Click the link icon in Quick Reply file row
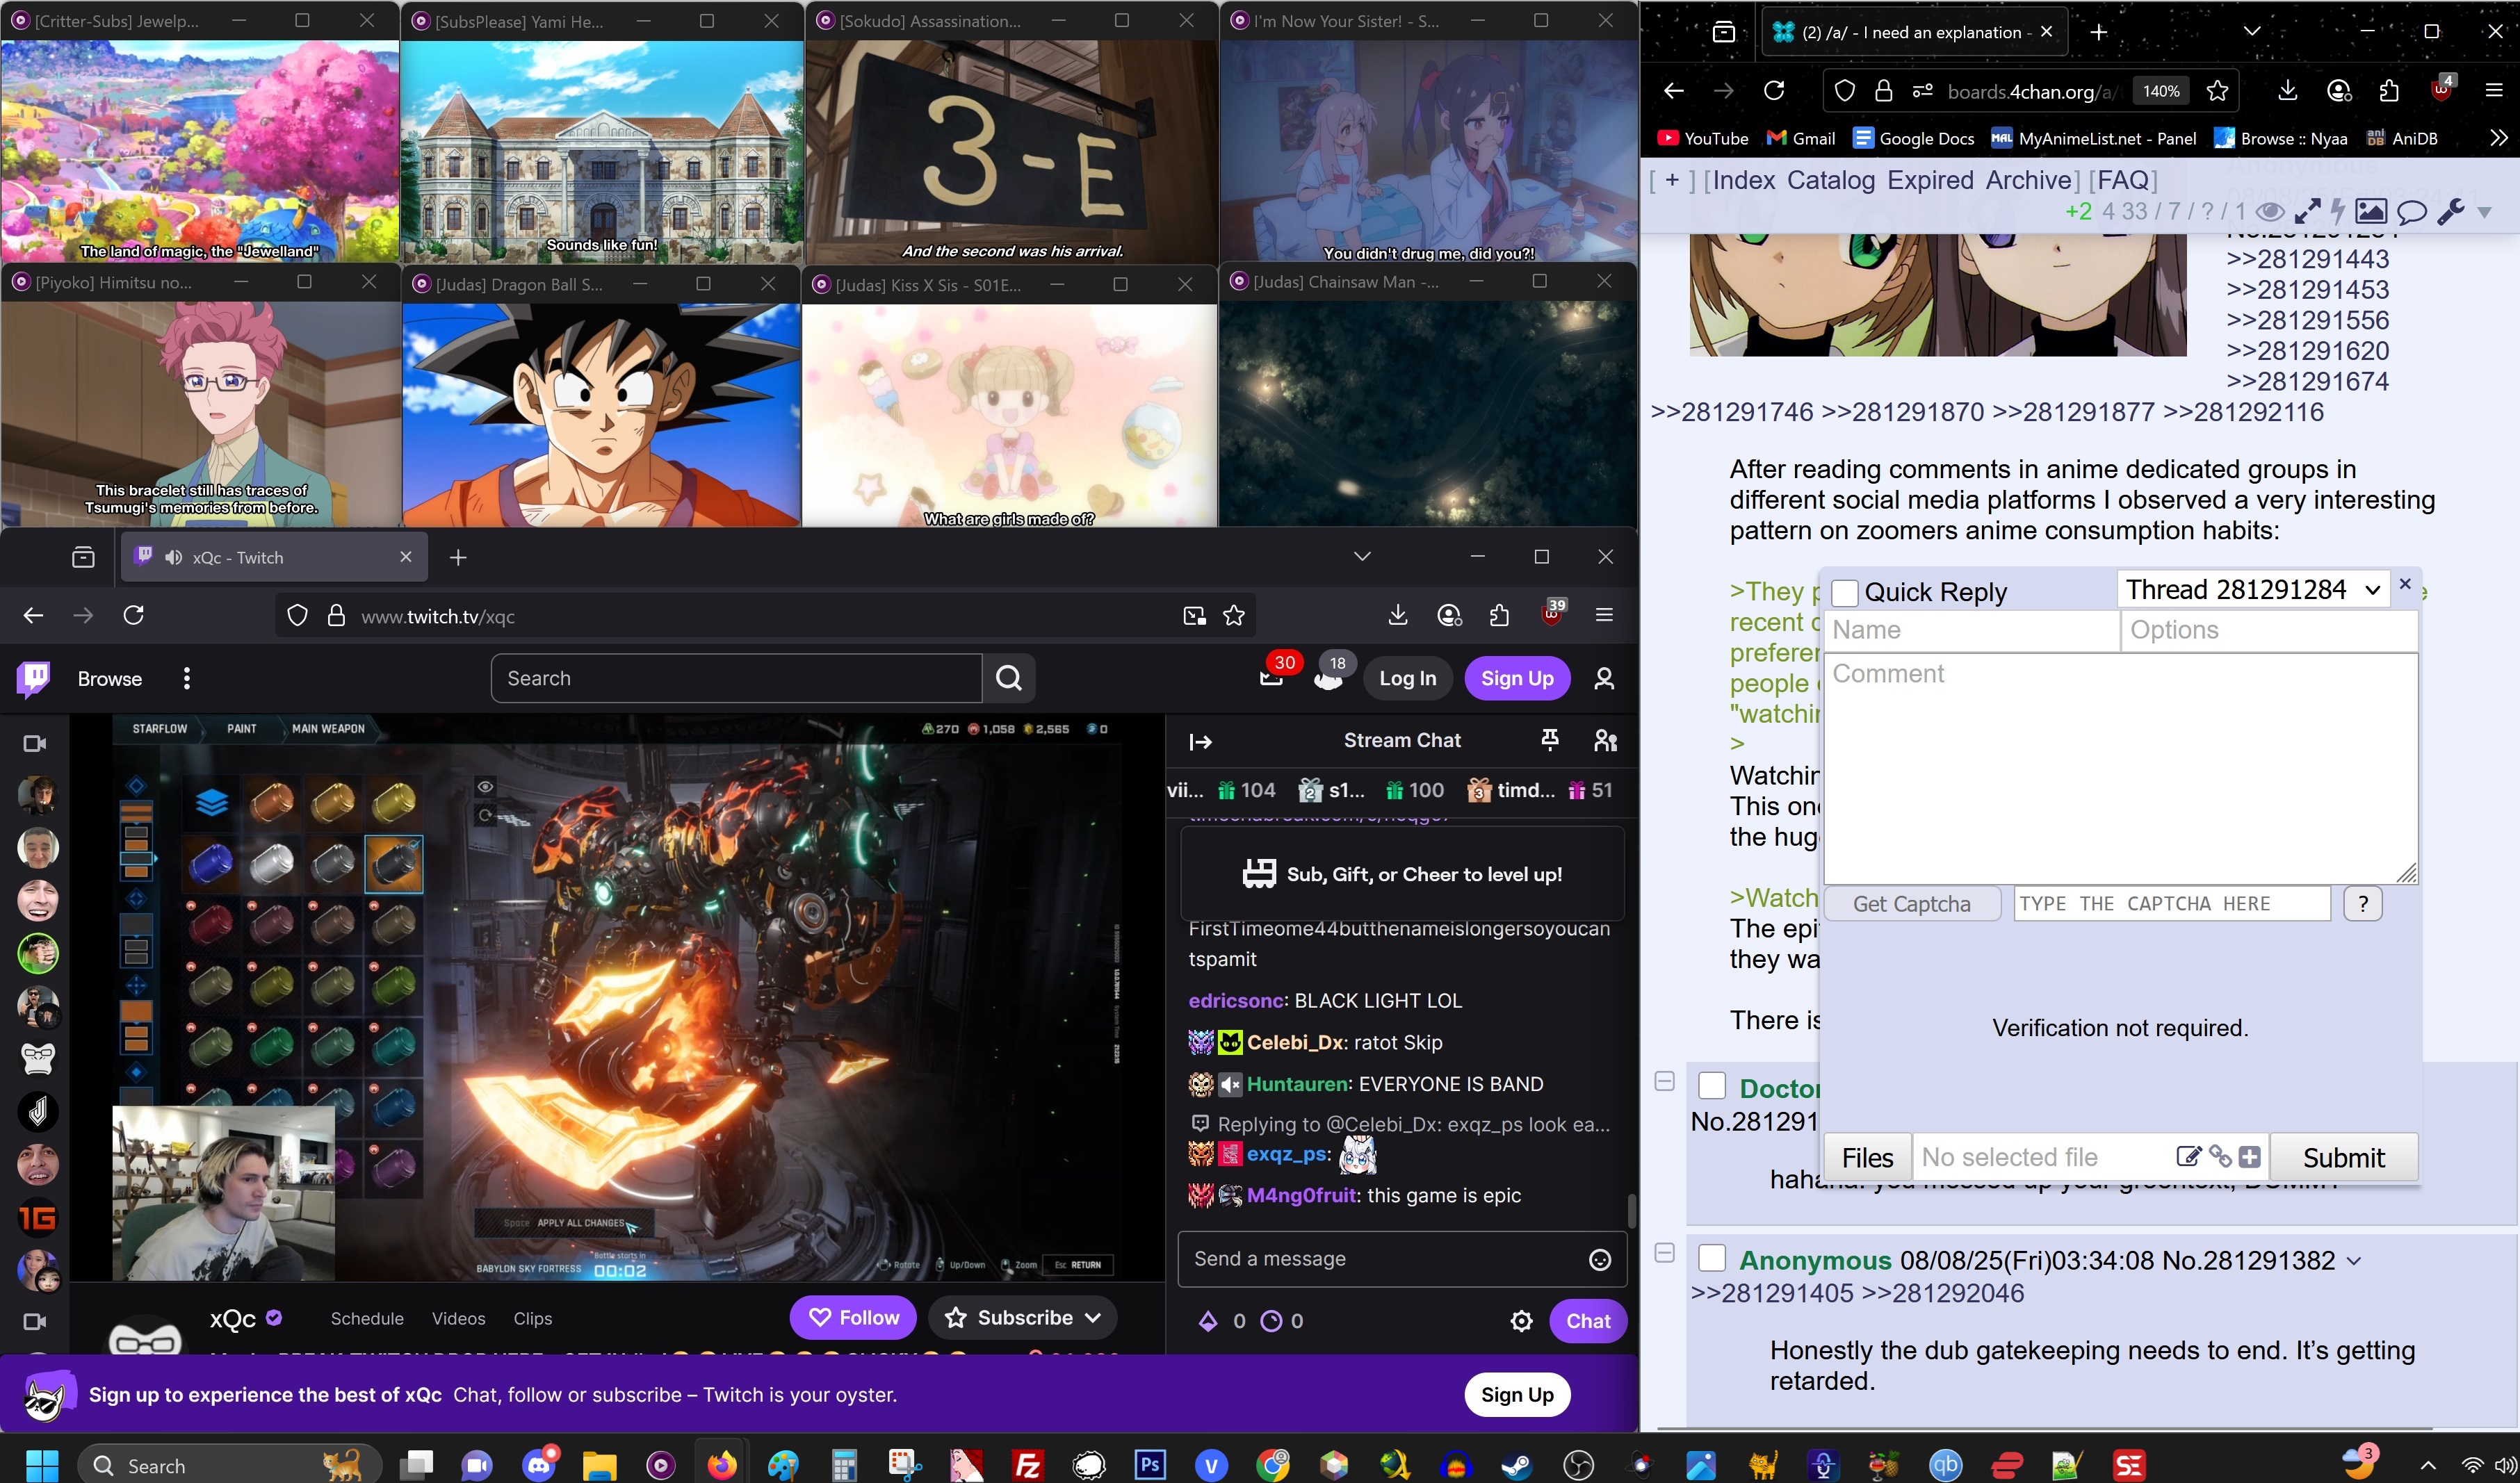Image resolution: width=2520 pixels, height=1483 pixels. 2220,1157
